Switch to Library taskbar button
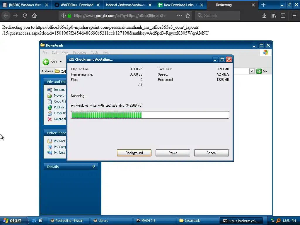This screenshot has height=225, width=300. click(111, 221)
